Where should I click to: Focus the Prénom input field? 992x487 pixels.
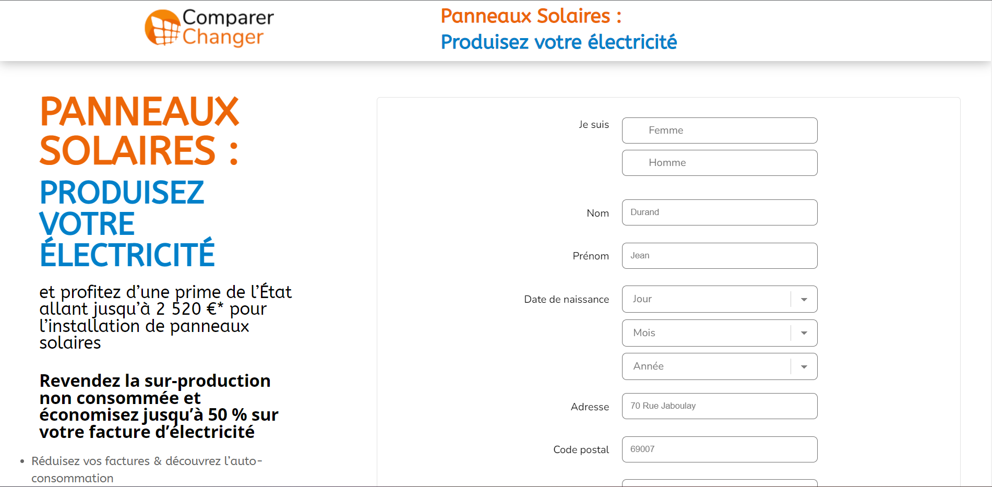pos(720,256)
